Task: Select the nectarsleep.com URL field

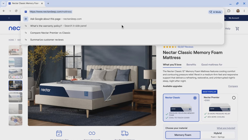Action: click(x=51, y=12)
